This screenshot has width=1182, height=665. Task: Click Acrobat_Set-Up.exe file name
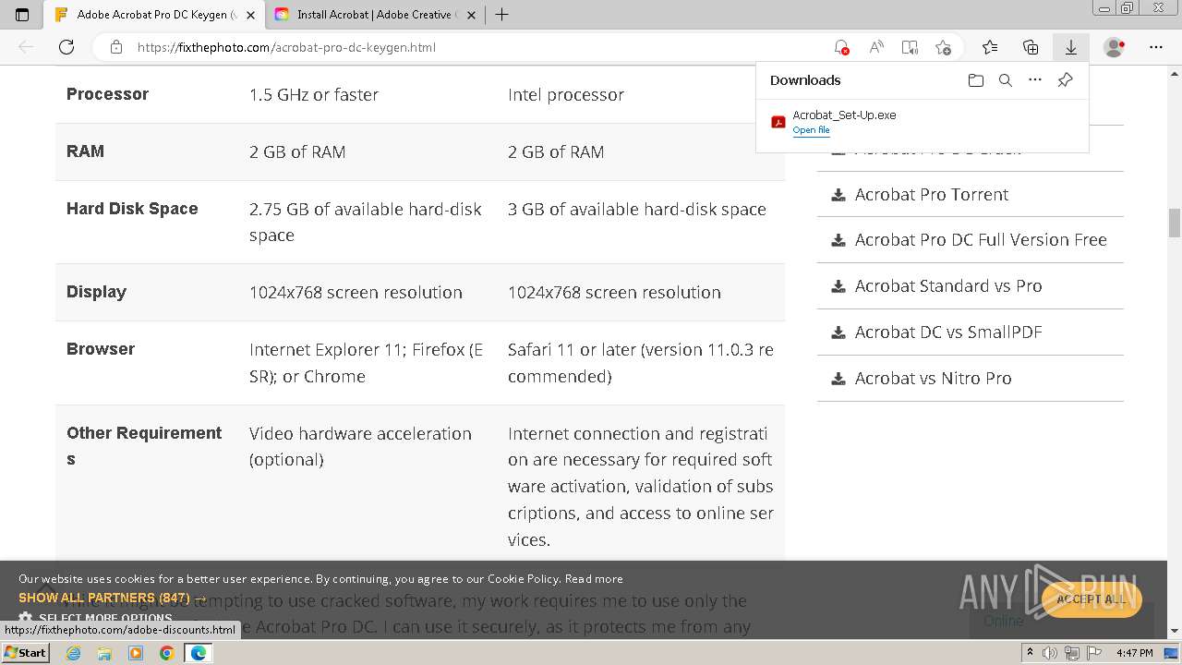[844, 115]
